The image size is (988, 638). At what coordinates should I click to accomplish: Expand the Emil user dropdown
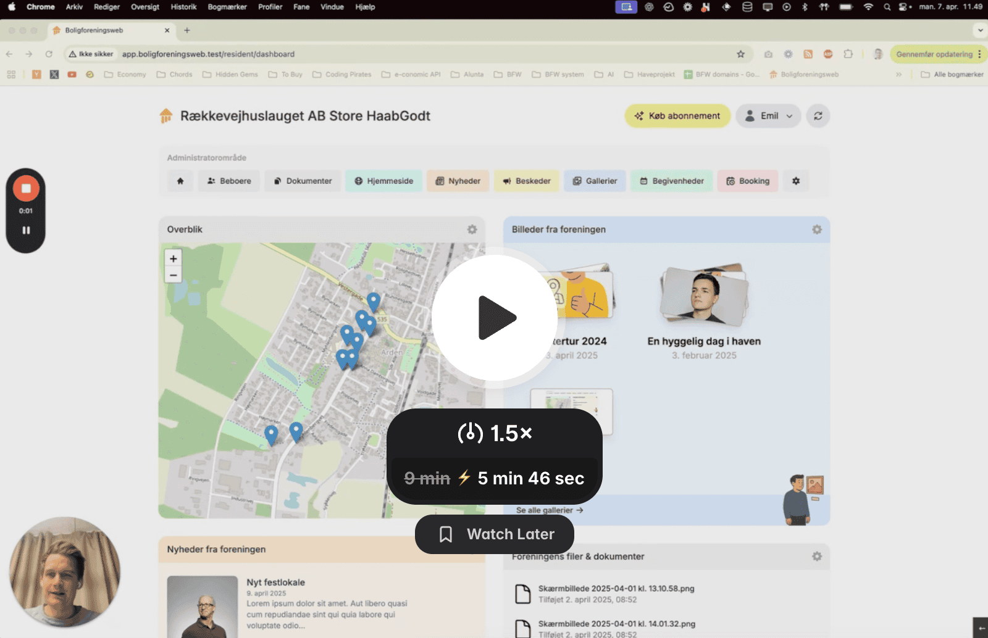click(x=768, y=116)
